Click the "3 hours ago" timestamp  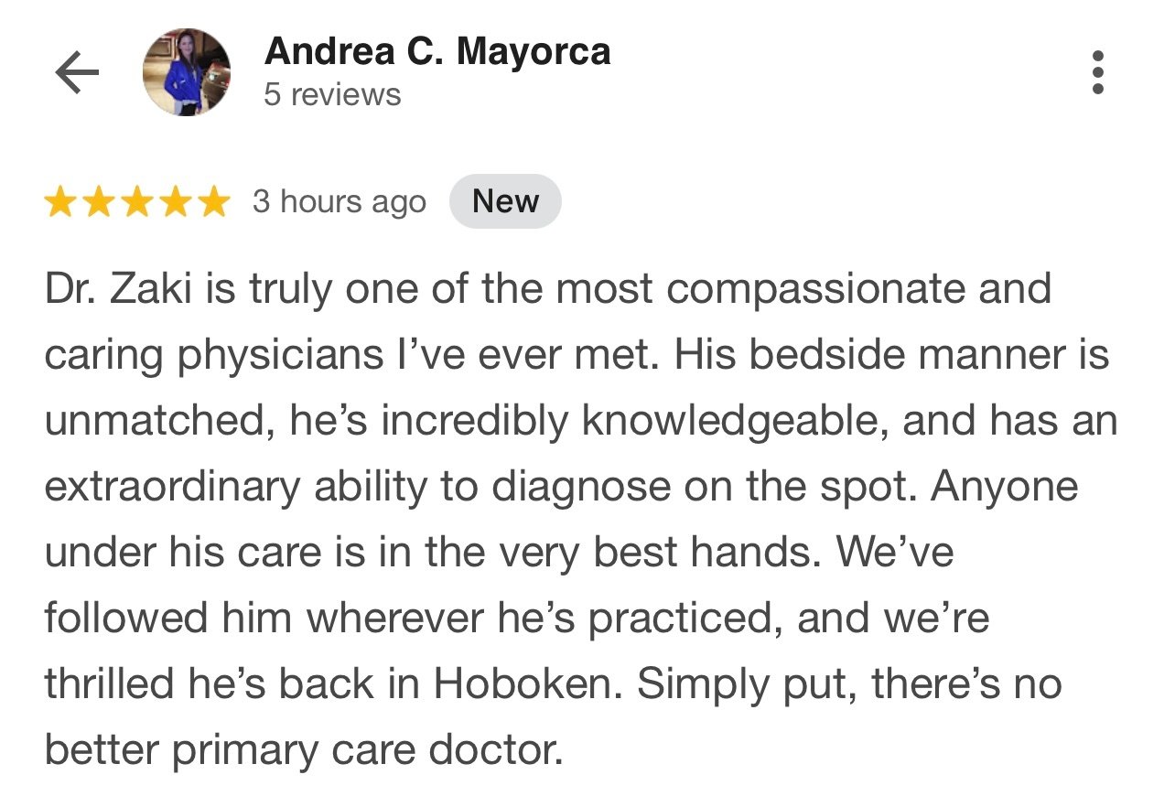pos(340,202)
